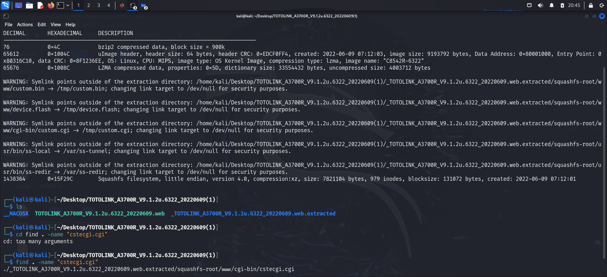The image size is (607, 277).
Task: Click the hex value 0x15F29C
Action: [x=60, y=179]
